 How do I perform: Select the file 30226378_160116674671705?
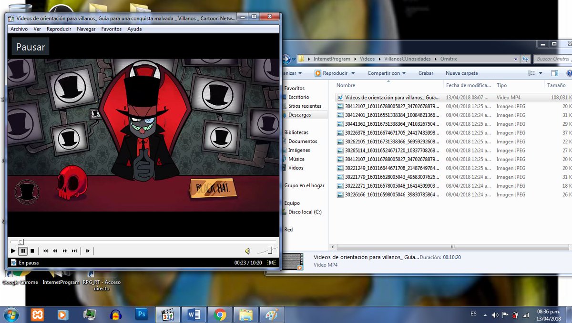pyautogui.click(x=453, y=132)
